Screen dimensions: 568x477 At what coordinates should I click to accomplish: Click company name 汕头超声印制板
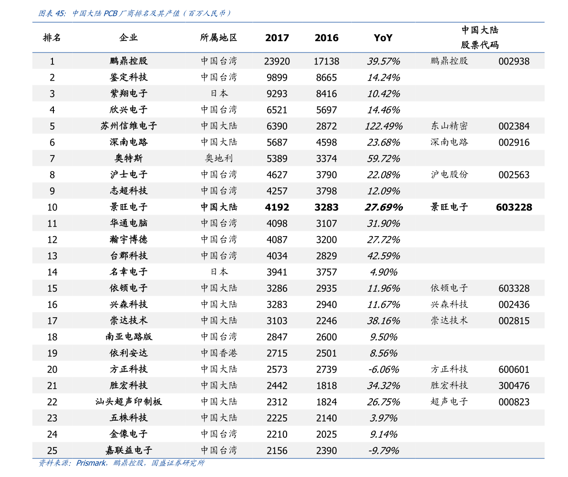(x=128, y=402)
